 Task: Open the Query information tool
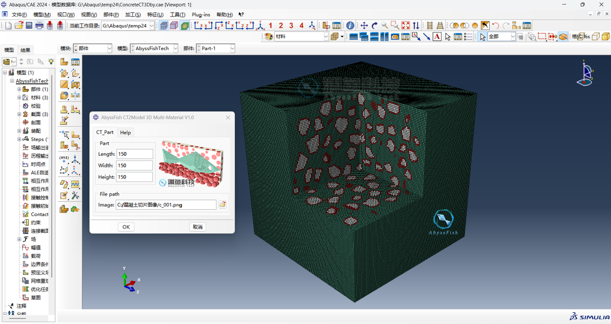click(x=350, y=26)
